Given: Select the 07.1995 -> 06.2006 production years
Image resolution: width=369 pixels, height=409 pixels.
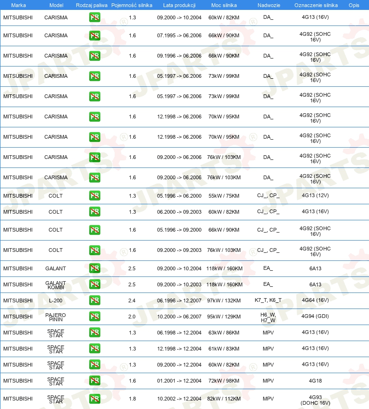Looking at the screenshot, I should coord(179,35).
